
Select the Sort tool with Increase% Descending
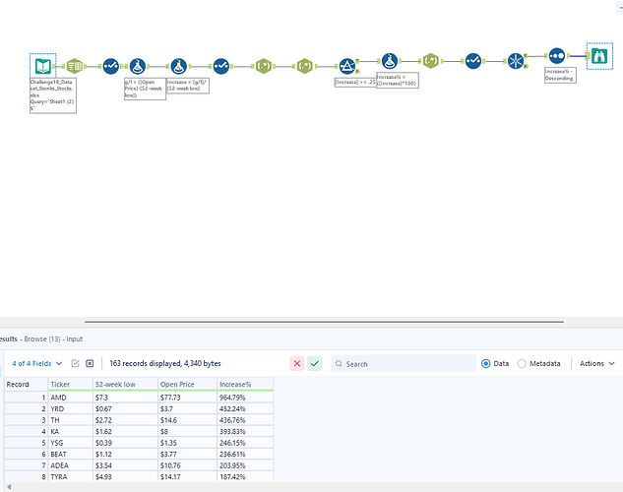(x=557, y=56)
